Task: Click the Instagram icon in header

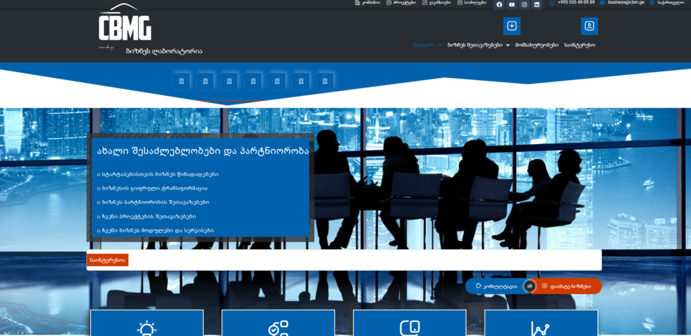Action: tap(524, 5)
